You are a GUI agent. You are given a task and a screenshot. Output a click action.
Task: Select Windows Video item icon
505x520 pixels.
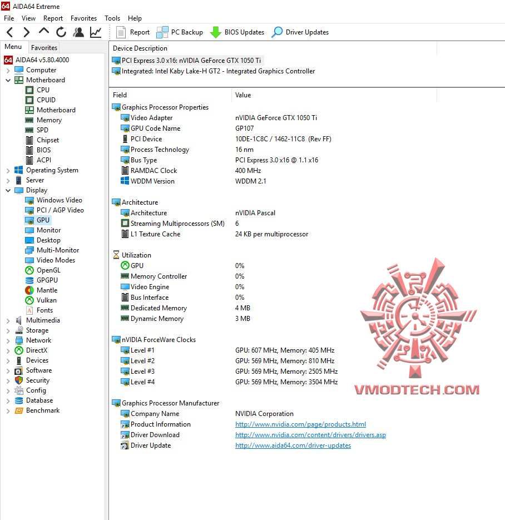29,200
